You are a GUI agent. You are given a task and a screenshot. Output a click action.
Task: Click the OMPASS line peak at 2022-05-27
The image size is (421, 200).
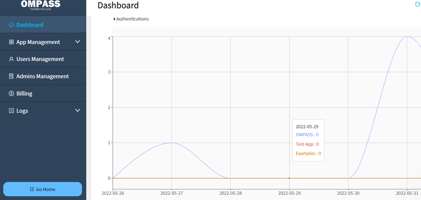171,143
